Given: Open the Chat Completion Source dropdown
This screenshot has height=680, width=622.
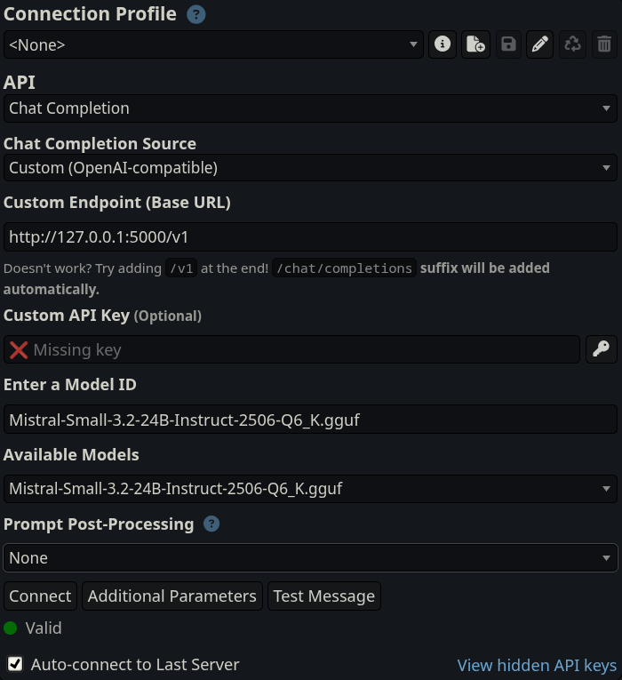Looking at the screenshot, I should click(310, 168).
